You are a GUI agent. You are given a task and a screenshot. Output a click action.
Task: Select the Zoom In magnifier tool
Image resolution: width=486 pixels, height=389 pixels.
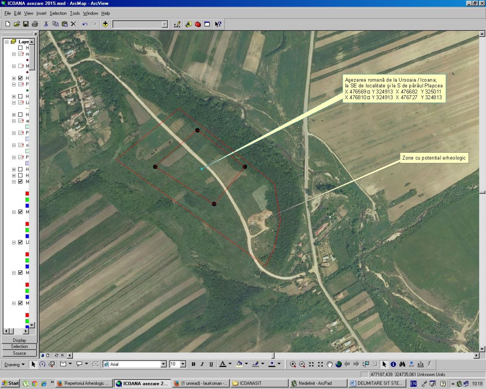click(293, 364)
